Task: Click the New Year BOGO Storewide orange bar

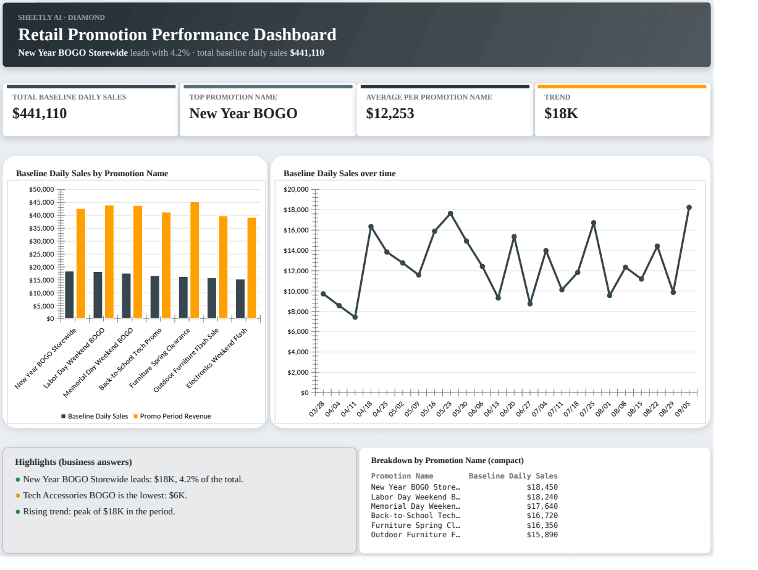Action: pyautogui.click(x=81, y=264)
